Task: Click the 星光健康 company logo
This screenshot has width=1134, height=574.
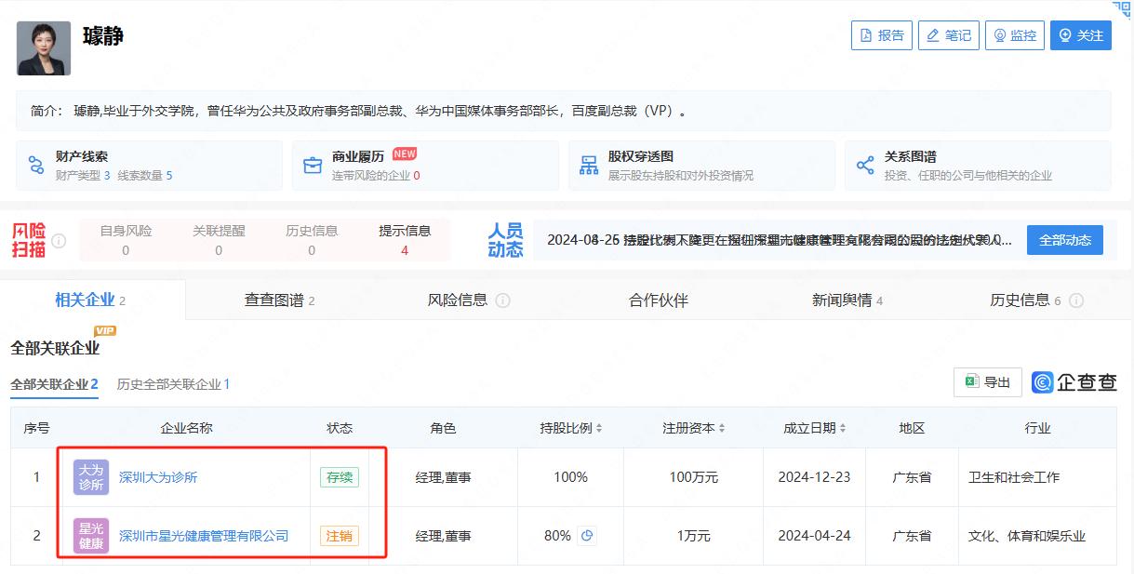Action: (x=91, y=536)
